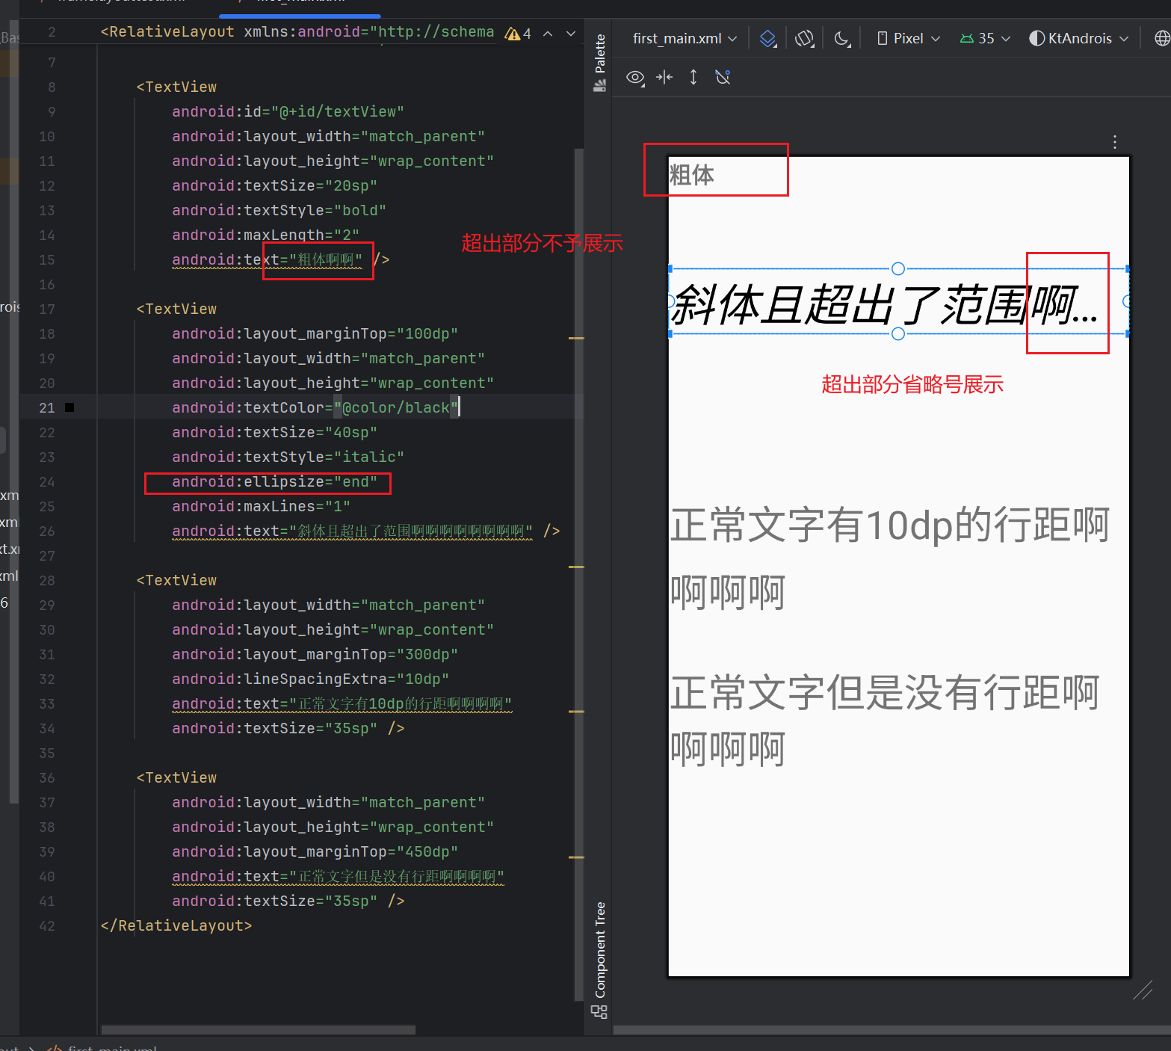Click the top resize handle of selected view
The height and width of the screenshot is (1051, 1171).
click(898, 269)
